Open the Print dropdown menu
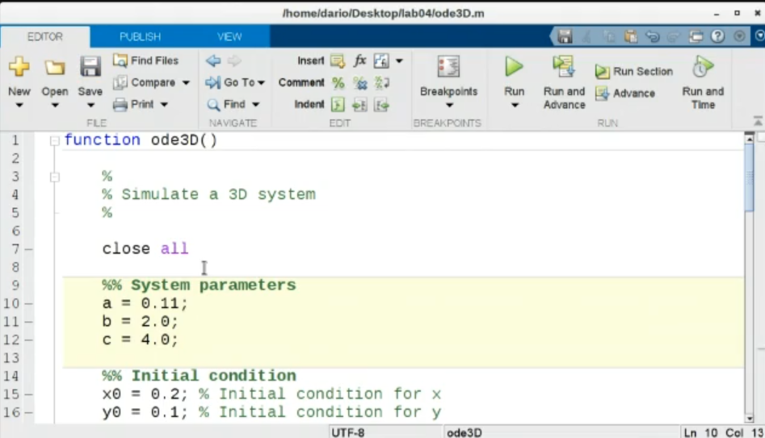Screen dimensions: 765x438 (x=164, y=104)
